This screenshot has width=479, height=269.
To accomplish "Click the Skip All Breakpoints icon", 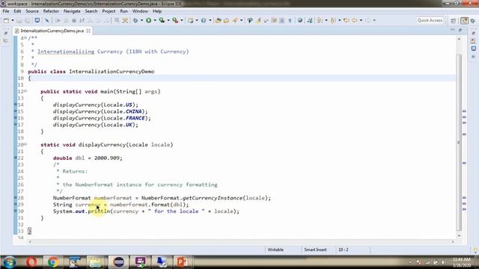I will [x=46, y=20].
